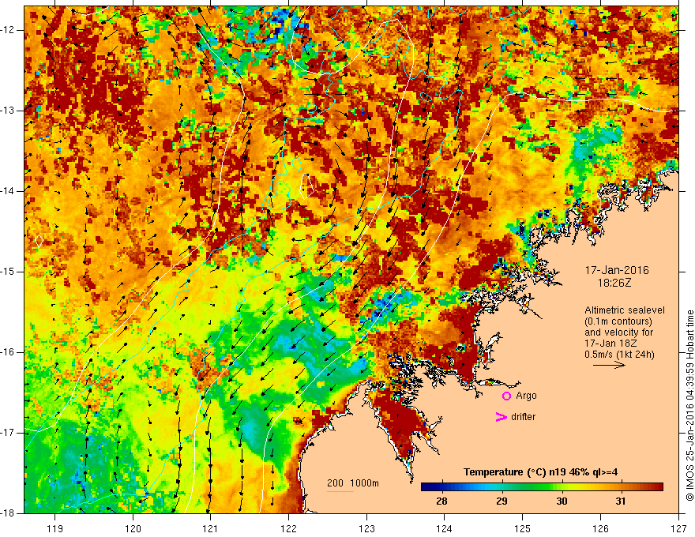Click the '-13' latitude axis label

pyautogui.click(x=8, y=111)
